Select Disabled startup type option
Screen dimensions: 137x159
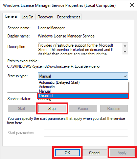click(83, 96)
